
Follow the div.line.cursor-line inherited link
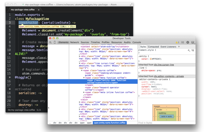(164, 65)
